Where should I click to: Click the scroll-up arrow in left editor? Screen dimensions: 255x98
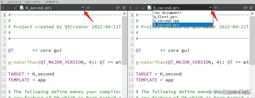(x=125, y=14)
